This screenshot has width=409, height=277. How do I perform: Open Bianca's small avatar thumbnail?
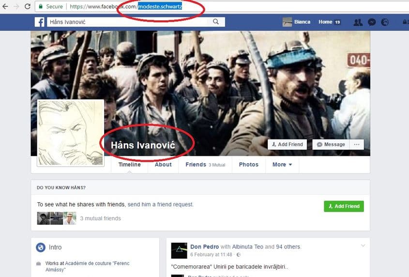point(287,22)
